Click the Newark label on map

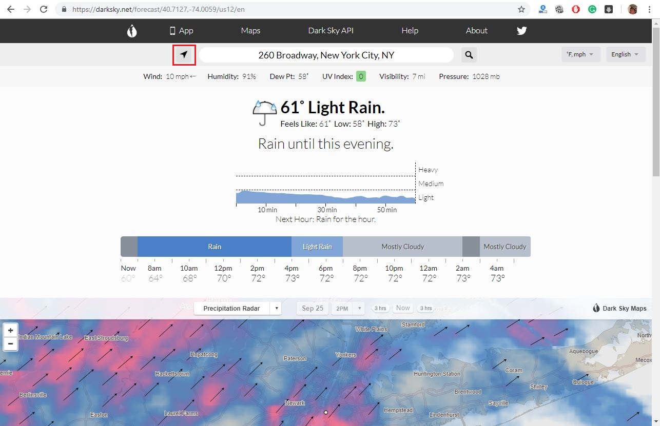click(x=295, y=403)
